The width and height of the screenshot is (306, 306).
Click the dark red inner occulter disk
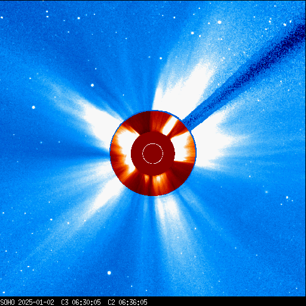[x=153, y=154]
